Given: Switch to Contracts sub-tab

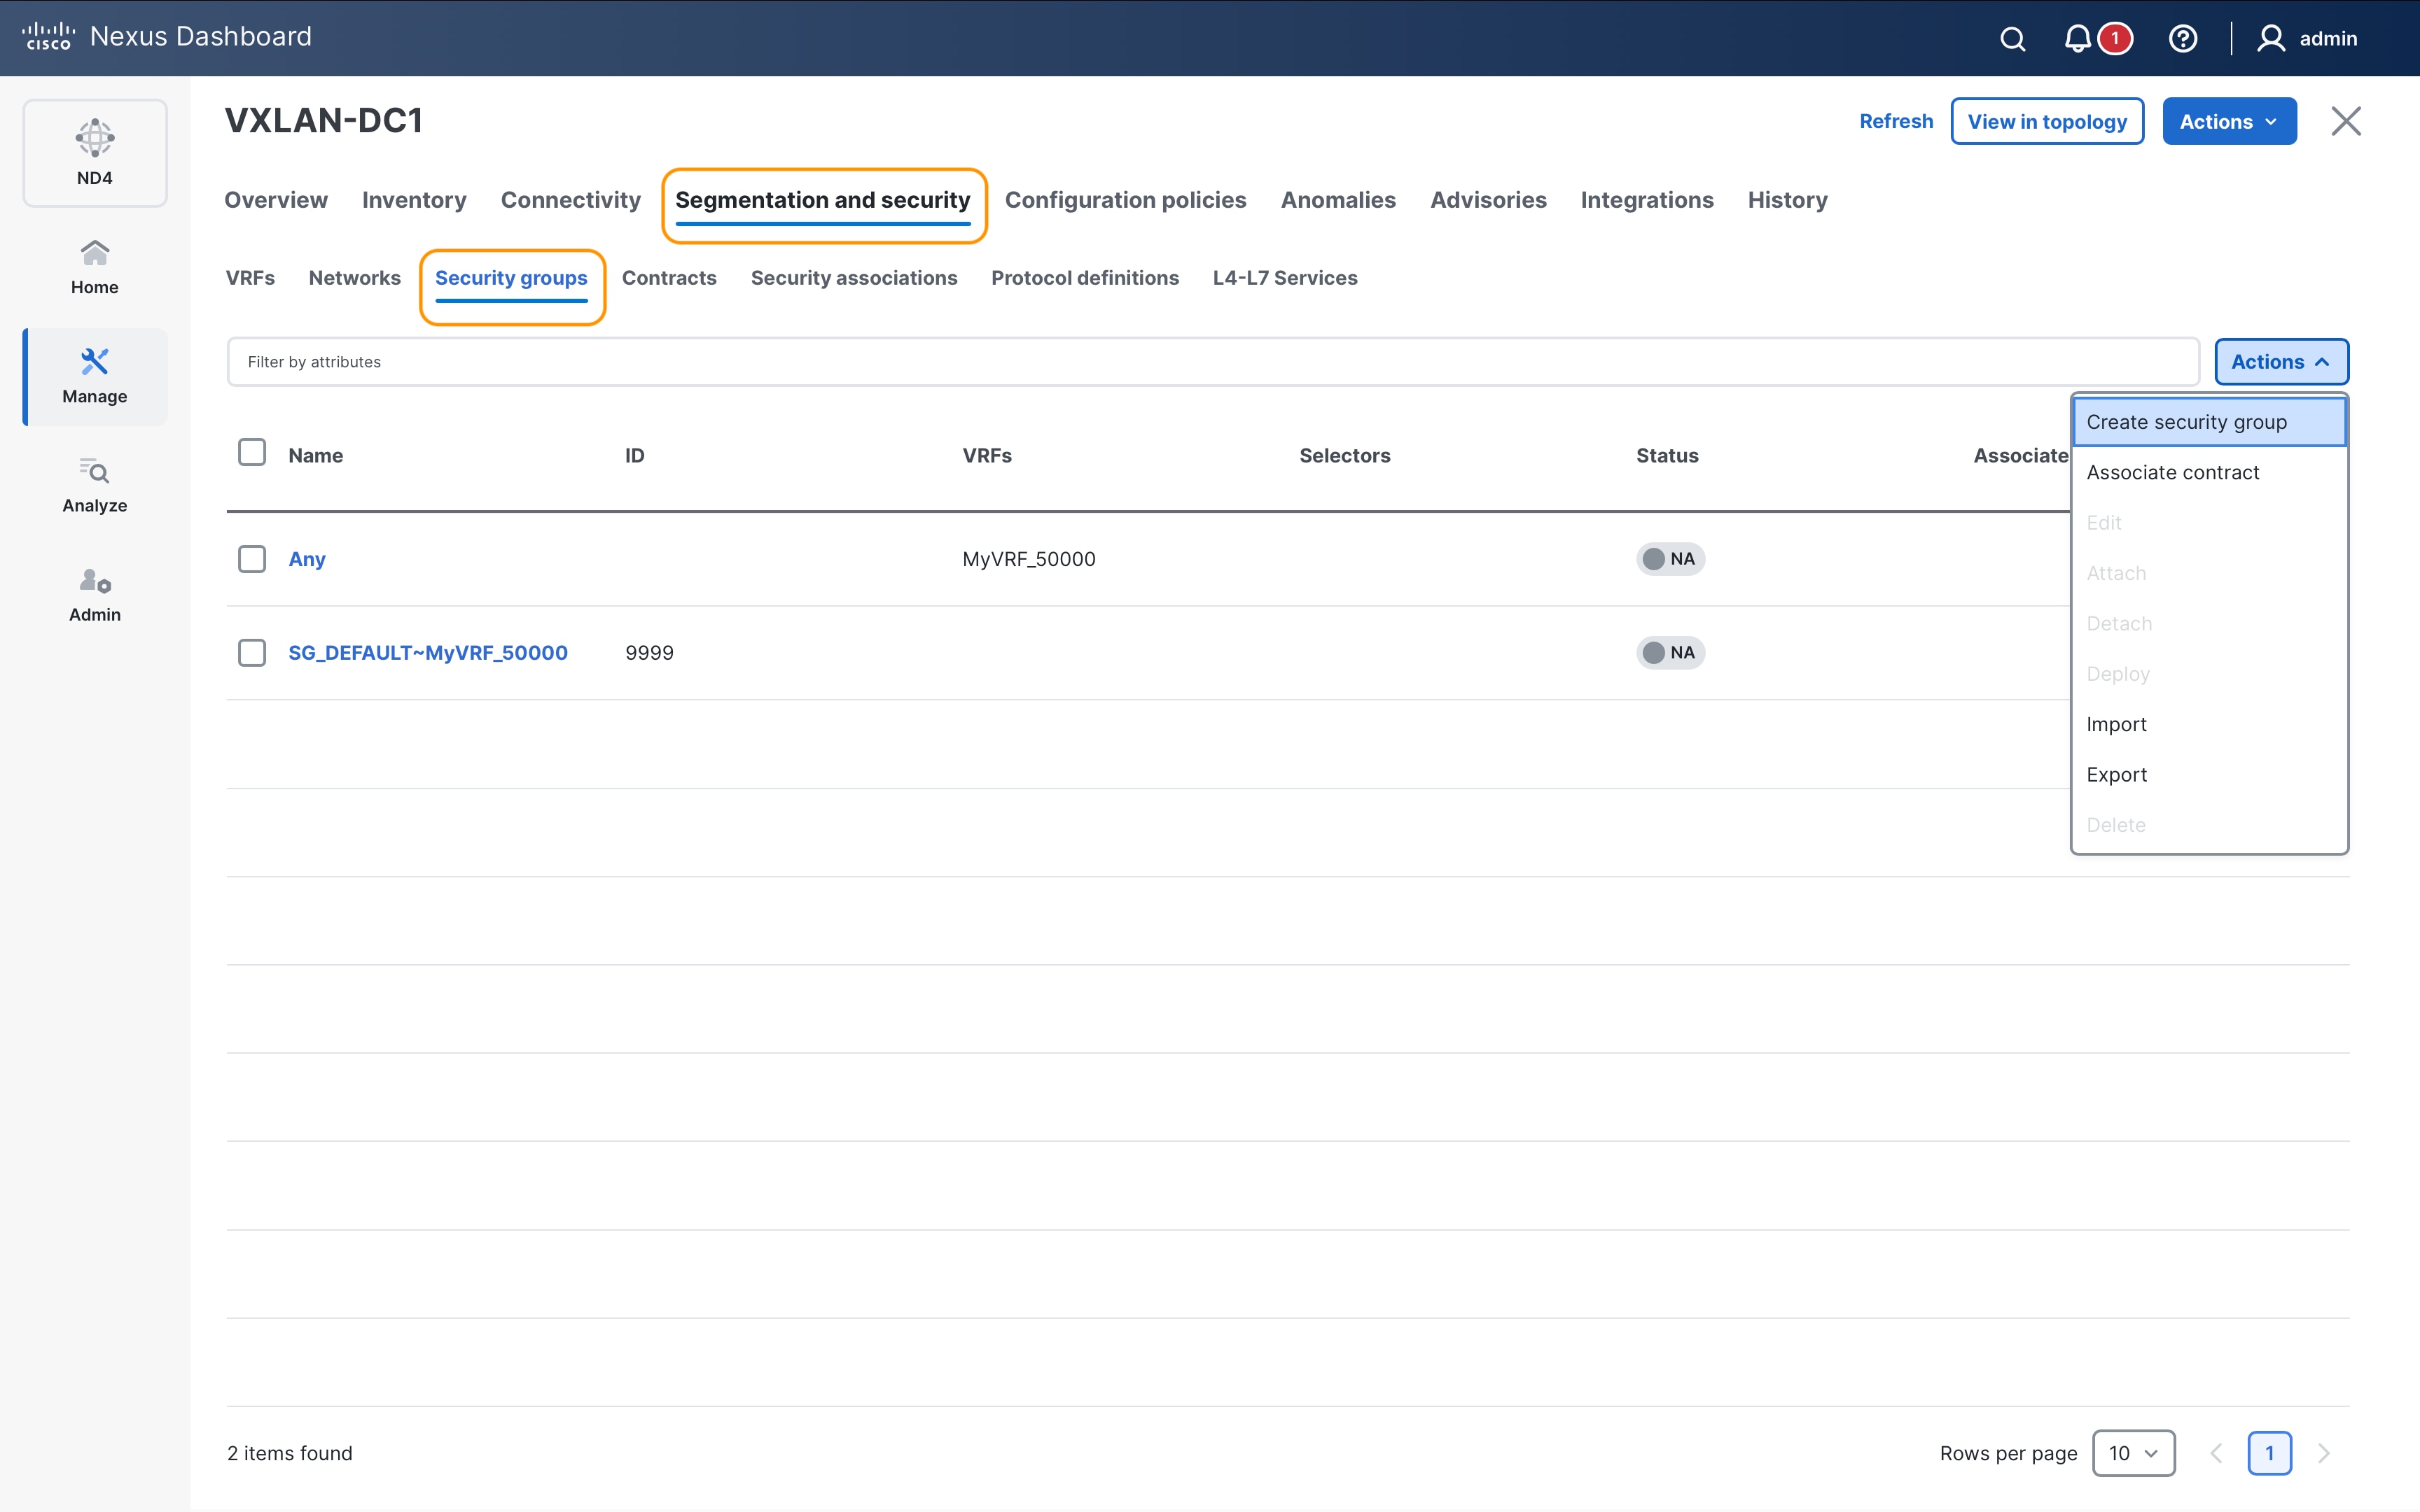Looking at the screenshot, I should coord(669,278).
